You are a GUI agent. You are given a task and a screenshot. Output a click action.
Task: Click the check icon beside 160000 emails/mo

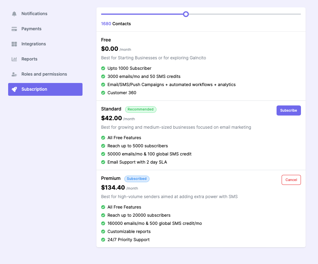(x=103, y=223)
